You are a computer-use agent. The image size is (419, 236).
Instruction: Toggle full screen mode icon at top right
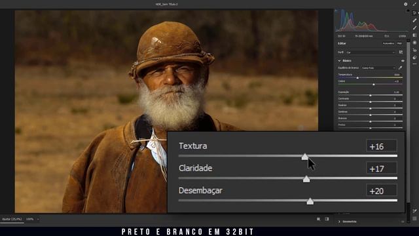click(x=414, y=4)
